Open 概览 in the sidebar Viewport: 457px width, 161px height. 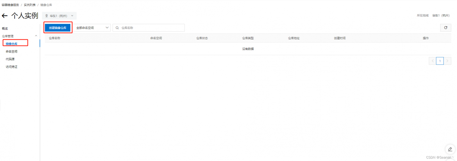5,28
